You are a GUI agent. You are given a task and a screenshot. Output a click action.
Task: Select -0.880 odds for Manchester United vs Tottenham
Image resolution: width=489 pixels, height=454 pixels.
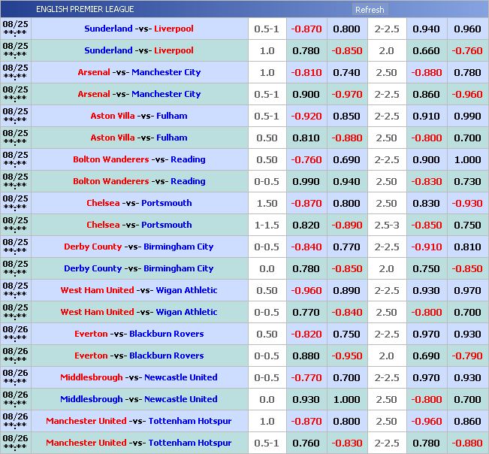[467, 443]
